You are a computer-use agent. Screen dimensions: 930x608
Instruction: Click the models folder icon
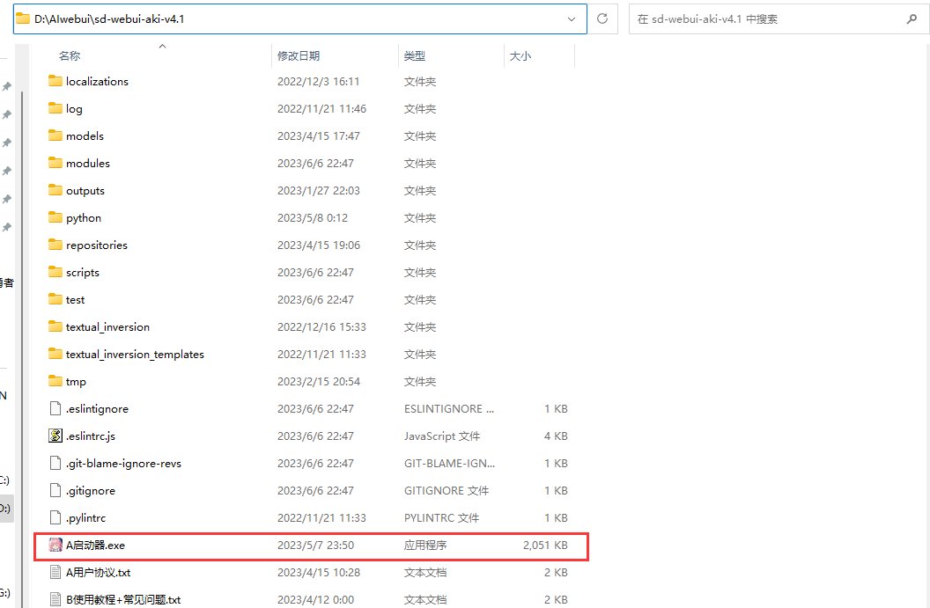tap(55, 136)
